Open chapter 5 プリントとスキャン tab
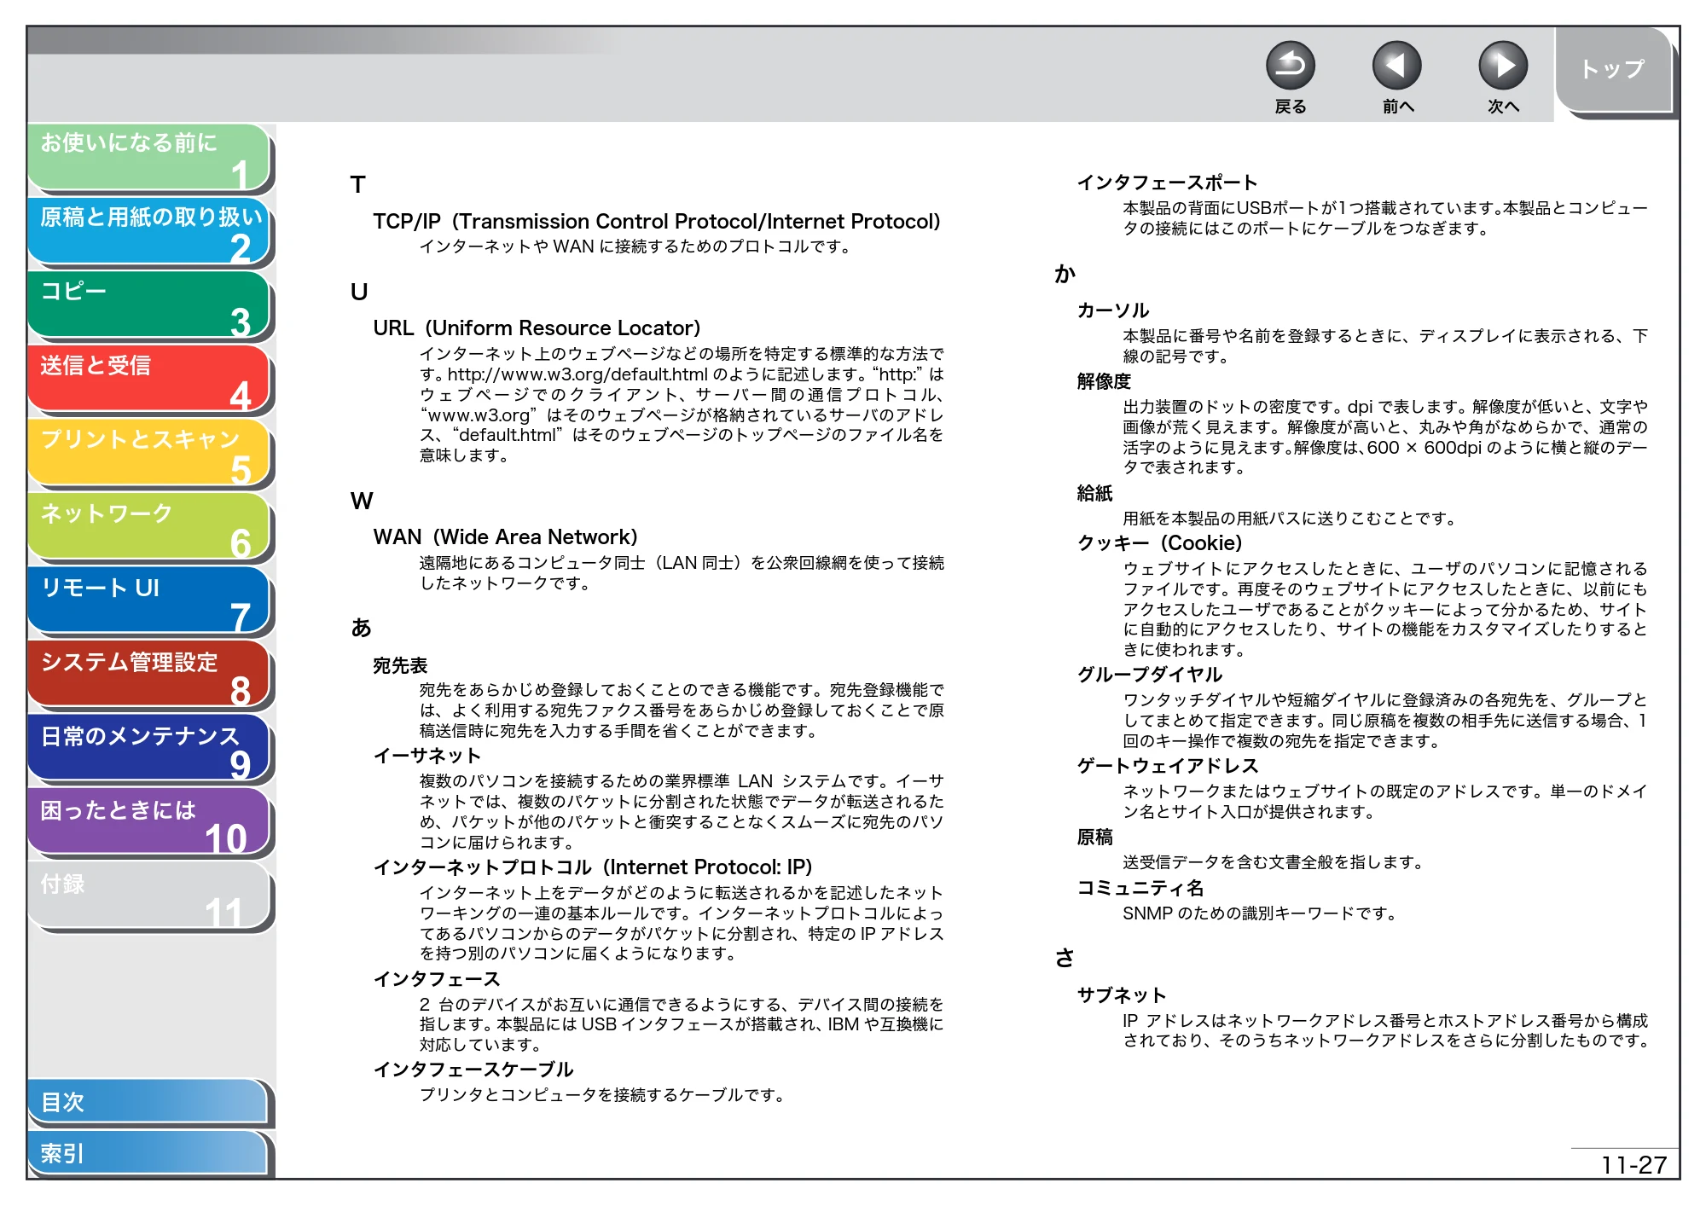This screenshot has height=1206, width=1706. pos(149,454)
